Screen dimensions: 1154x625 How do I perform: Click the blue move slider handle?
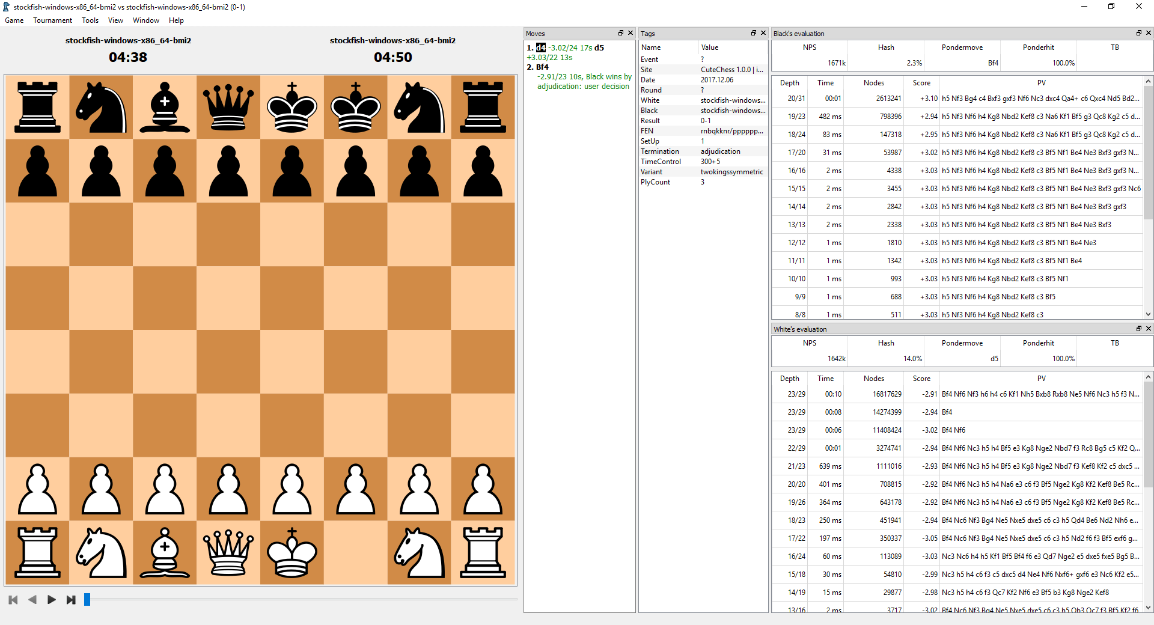[x=87, y=600]
